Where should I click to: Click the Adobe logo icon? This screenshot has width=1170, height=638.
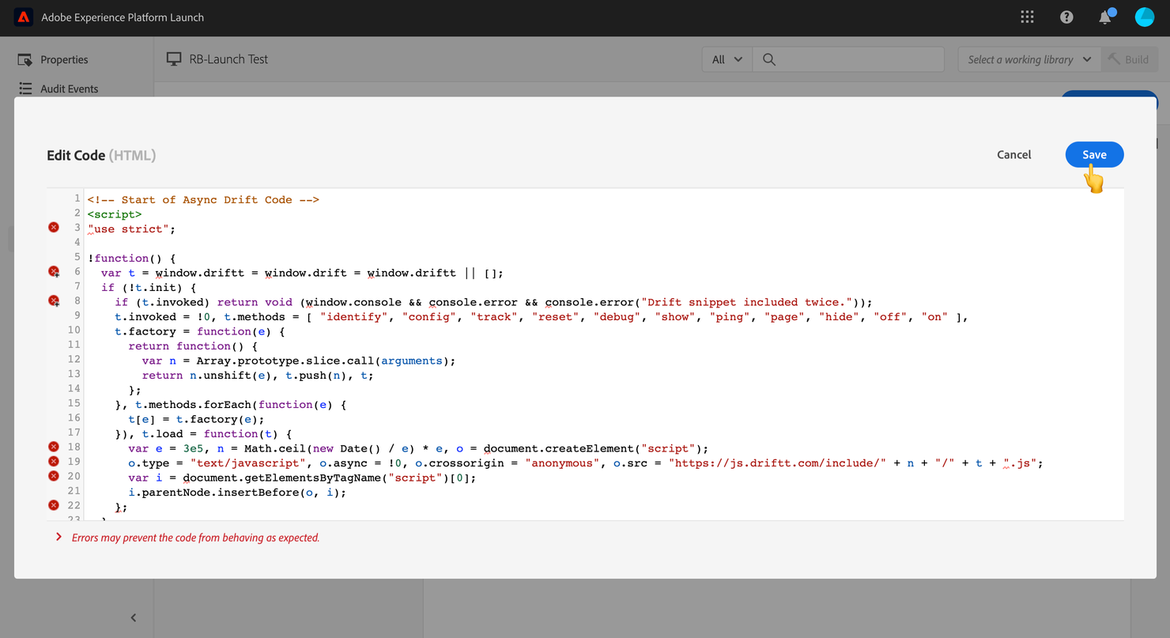24,17
